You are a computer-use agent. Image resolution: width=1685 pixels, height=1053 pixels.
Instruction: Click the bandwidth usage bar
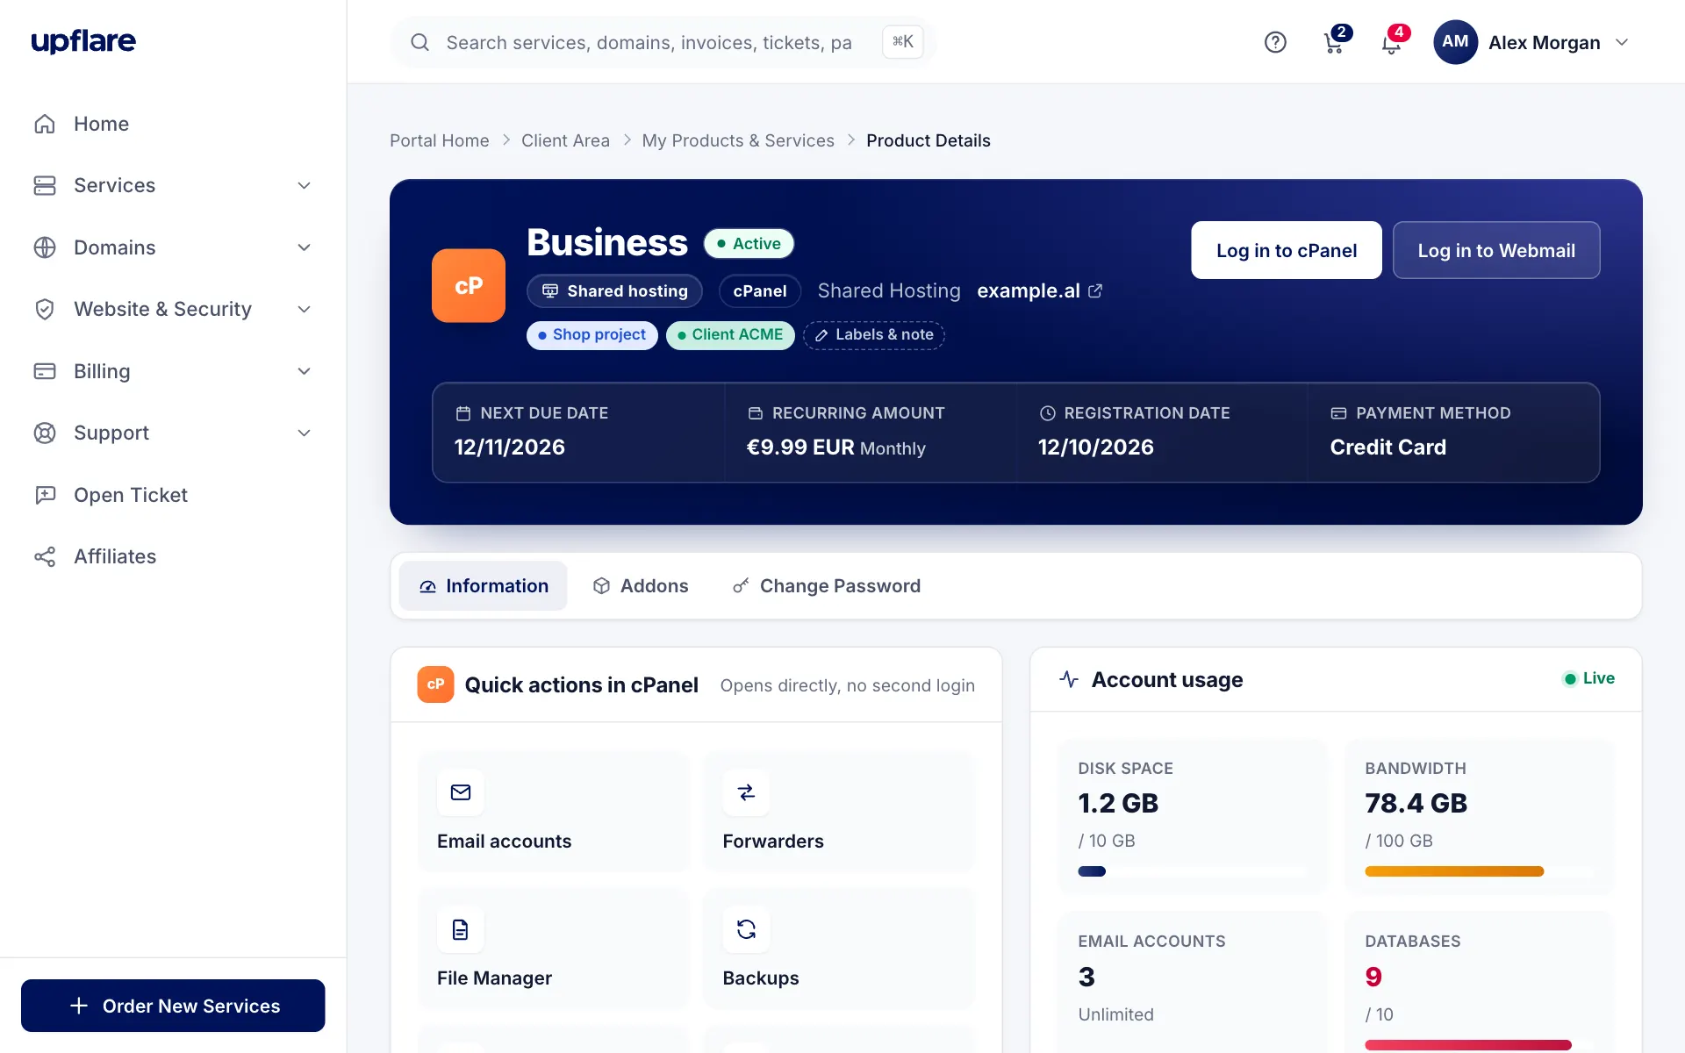1479,871
